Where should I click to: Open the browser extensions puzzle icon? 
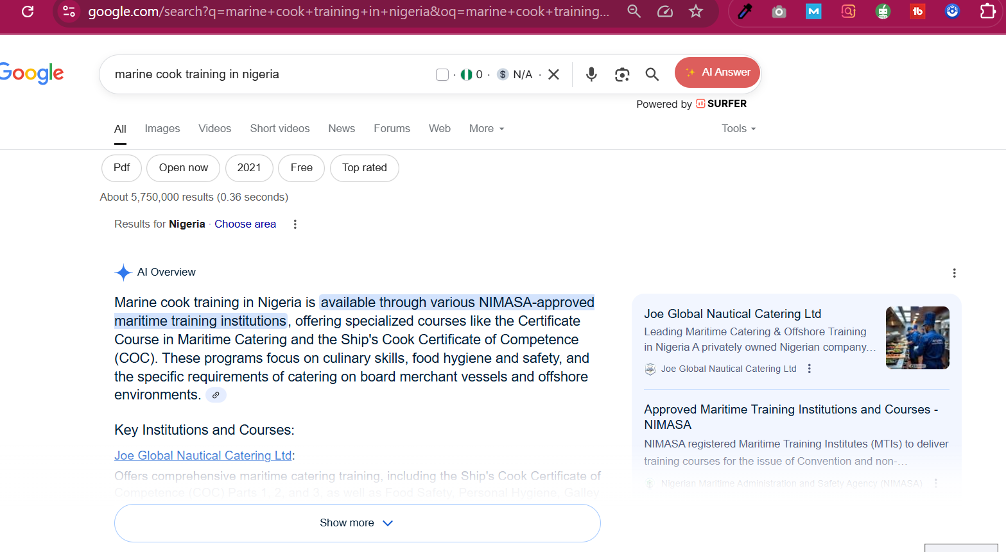(x=987, y=12)
